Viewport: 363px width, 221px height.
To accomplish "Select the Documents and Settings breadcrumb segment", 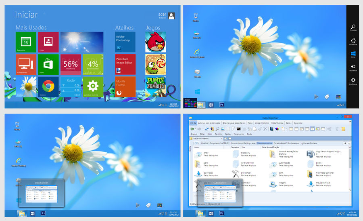I will click(x=240, y=143).
